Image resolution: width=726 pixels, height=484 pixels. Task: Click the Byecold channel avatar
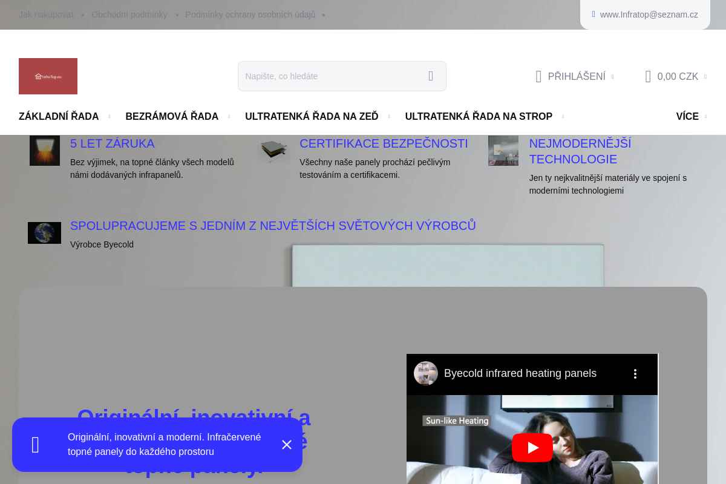tap(426, 373)
